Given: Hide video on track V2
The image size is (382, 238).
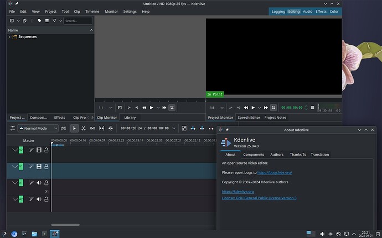Looking at the screenshot, I should (39, 150).
